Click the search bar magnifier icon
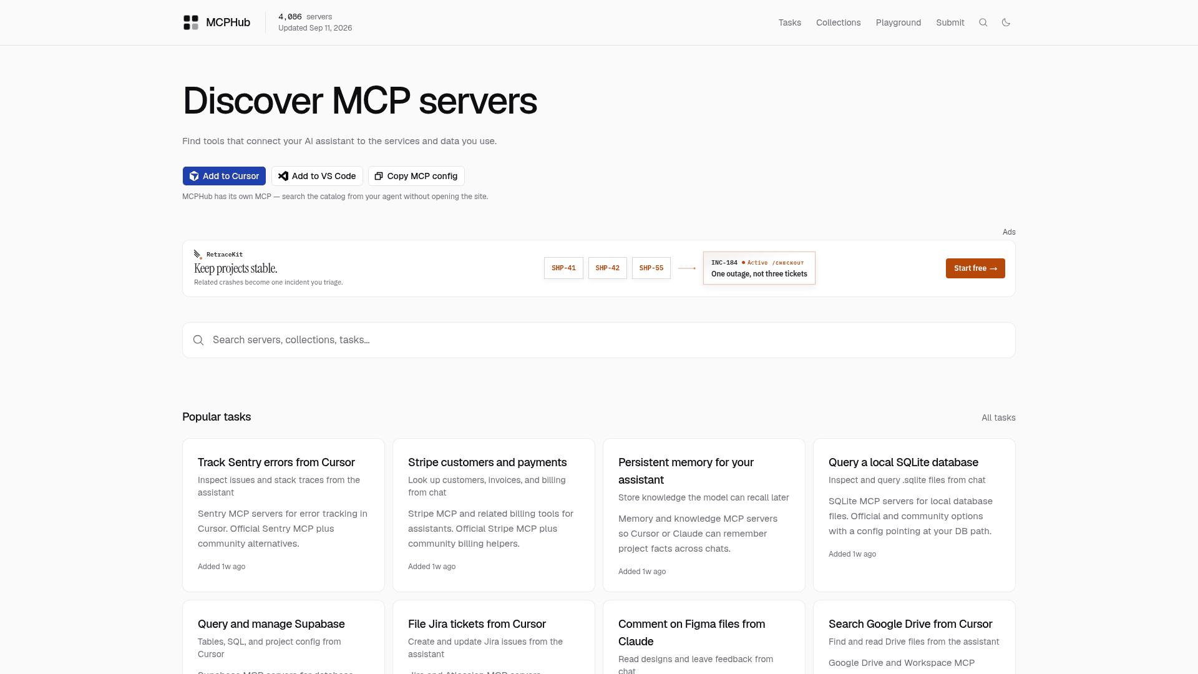The image size is (1198, 674). point(198,340)
